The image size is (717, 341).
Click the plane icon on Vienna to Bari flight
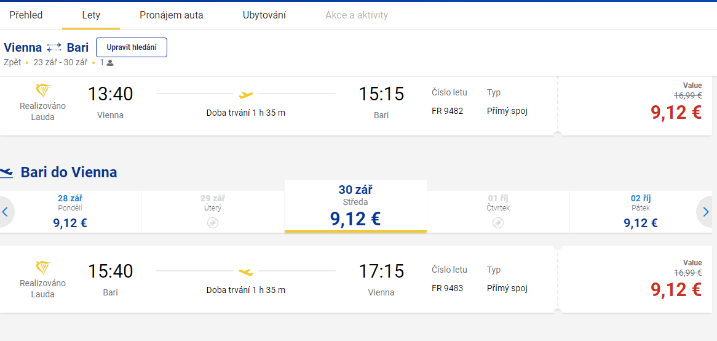click(x=246, y=95)
